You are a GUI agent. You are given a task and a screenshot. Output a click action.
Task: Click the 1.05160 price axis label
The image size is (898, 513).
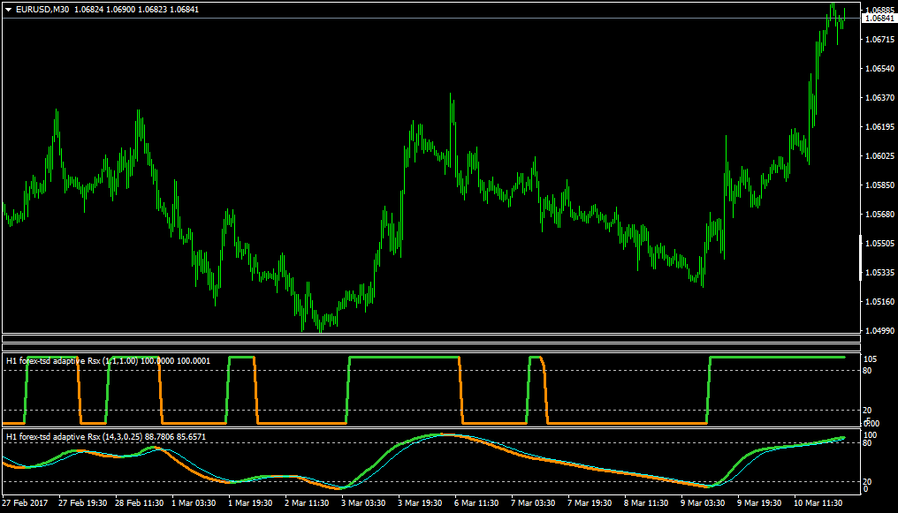[x=880, y=302]
